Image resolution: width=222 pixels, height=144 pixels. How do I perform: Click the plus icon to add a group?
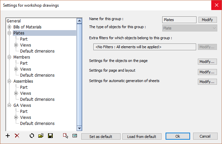click(8, 136)
